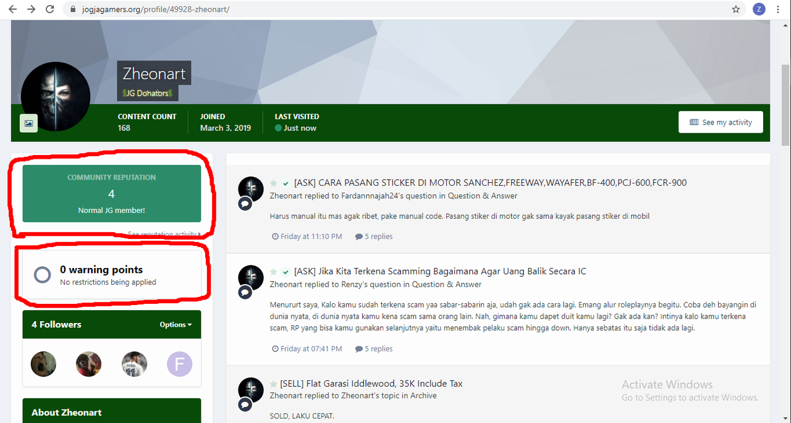The height and width of the screenshot is (423, 791).
Task: Click the text SOLD, LAKU CEPAT.
Action: [302, 416]
